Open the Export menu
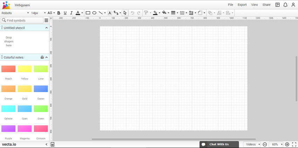The image size is (298, 148). 242,5
